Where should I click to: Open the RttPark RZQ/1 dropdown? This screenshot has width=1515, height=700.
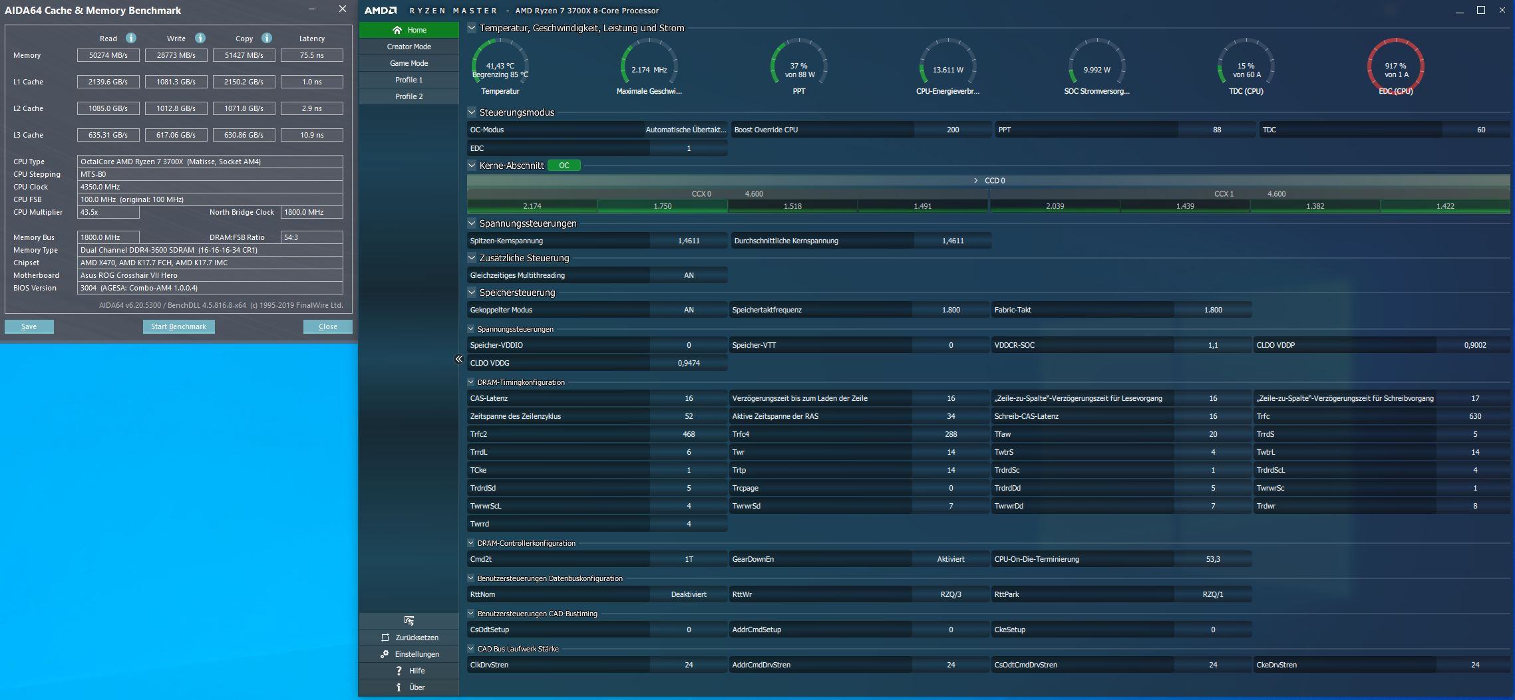pos(1213,594)
